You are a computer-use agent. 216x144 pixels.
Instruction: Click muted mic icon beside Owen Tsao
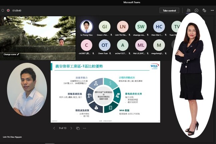(x=110, y=53)
